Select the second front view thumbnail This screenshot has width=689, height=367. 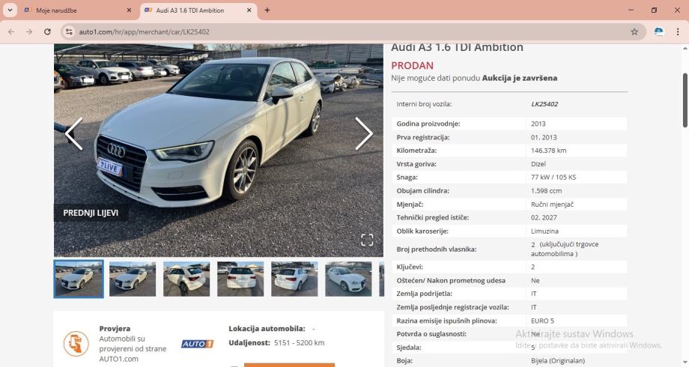pyautogui.click(x=133, y=279)
